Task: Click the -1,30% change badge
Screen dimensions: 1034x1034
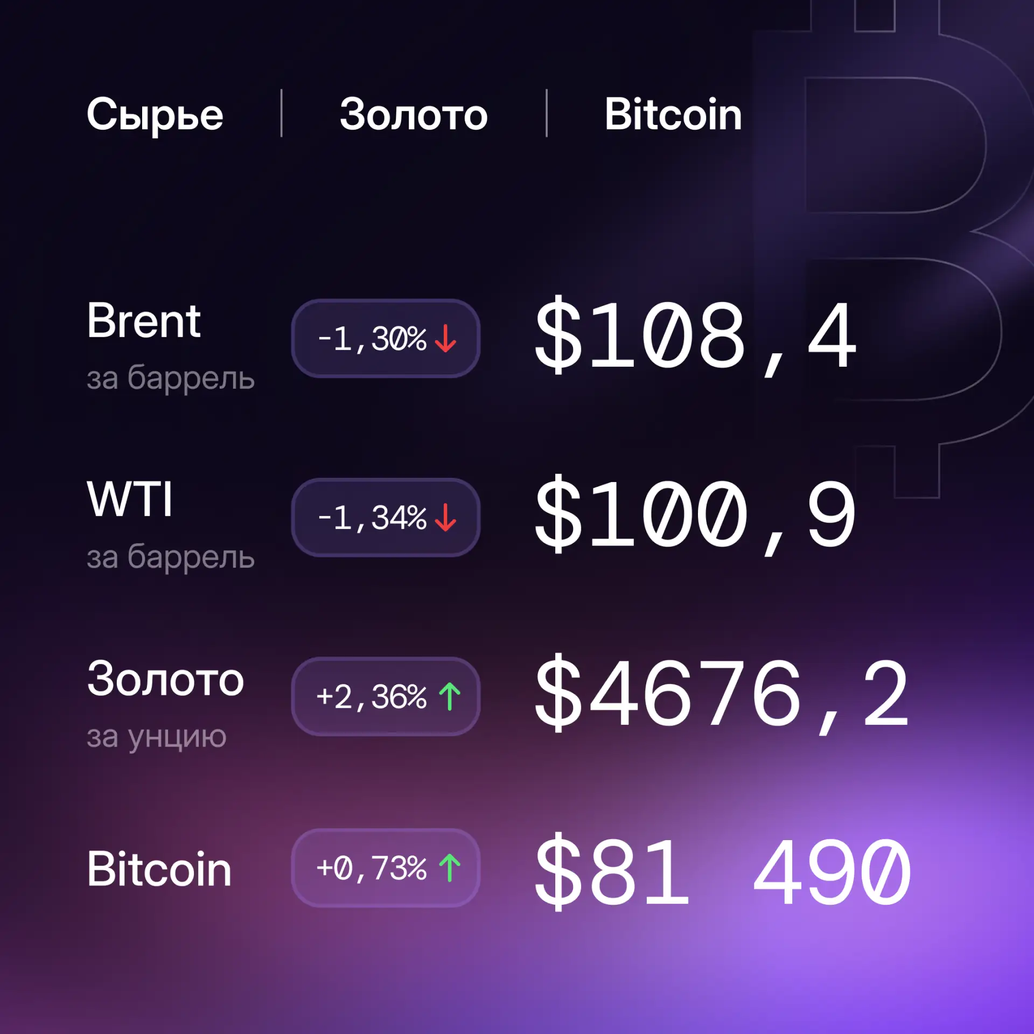Action: (x=386, y=338)
